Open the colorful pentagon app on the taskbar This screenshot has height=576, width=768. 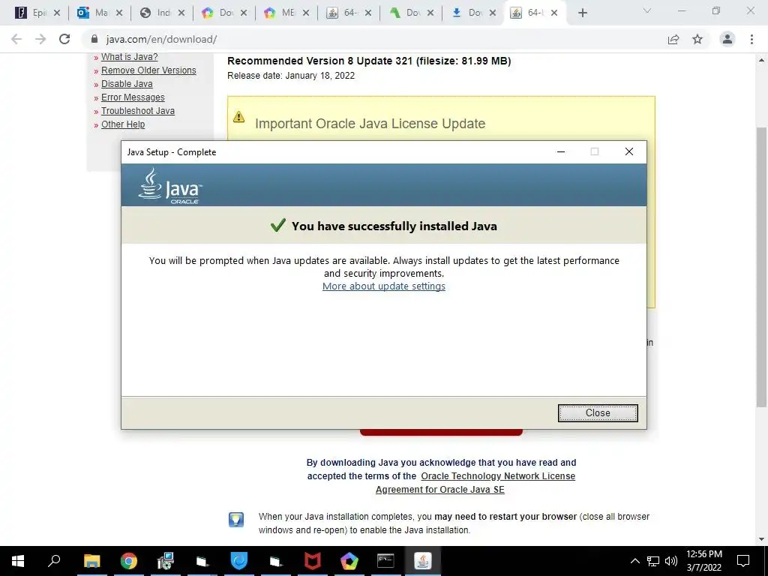tap(349, 561)
